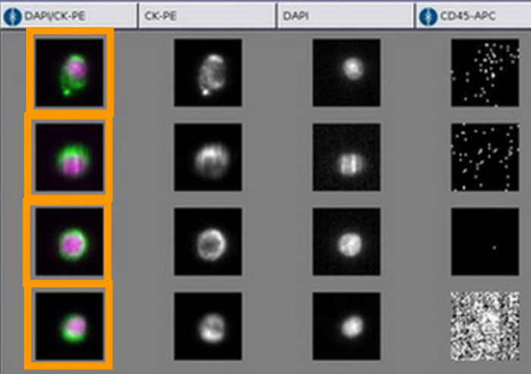The width and height of the screenshot is (531, 374).
Task: Open first row CK-PE grayscale image
Action: click(207, 73)
